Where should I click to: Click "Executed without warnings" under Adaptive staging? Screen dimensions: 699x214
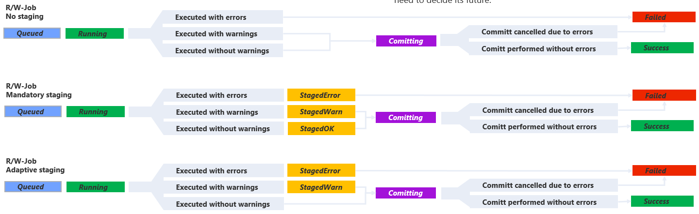click(x=223, y=204)
